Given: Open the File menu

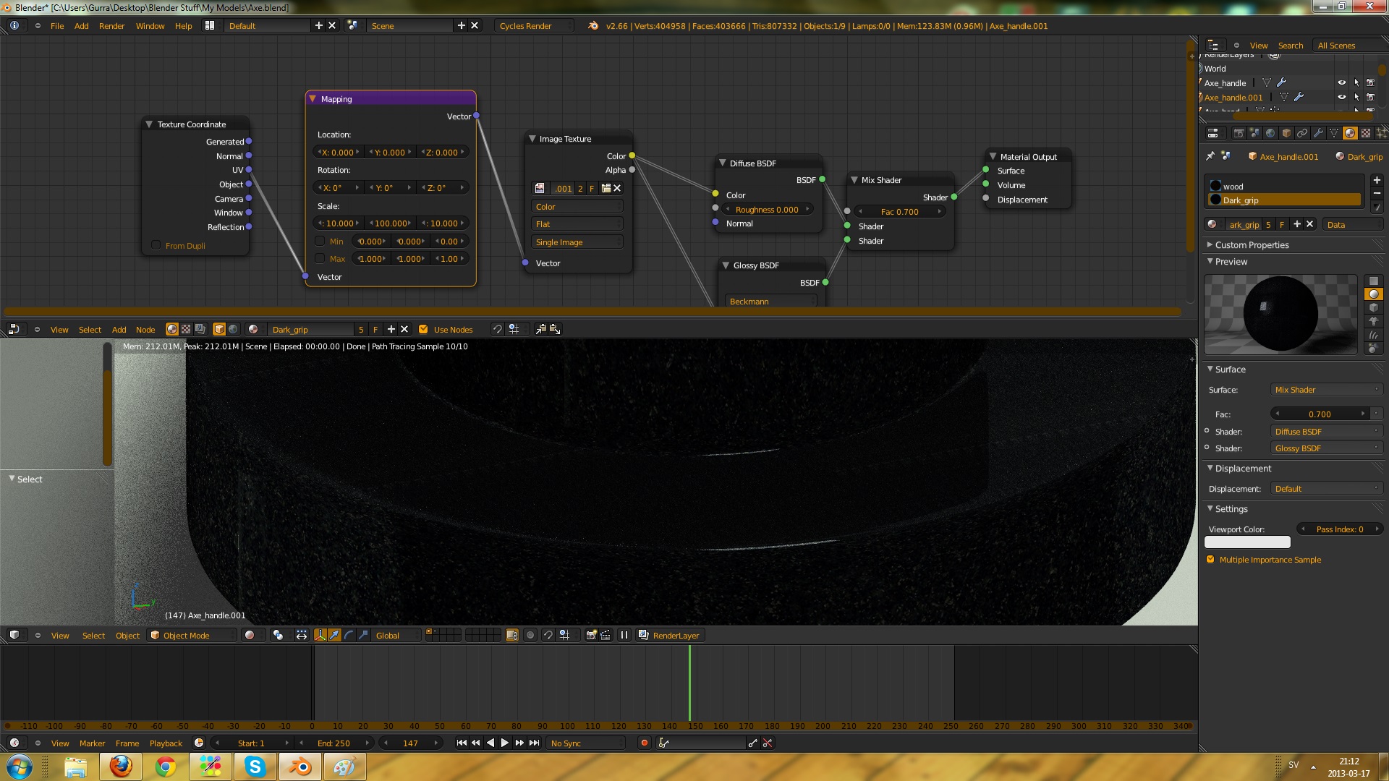Looking at the screenshot, I should [57, 25].
